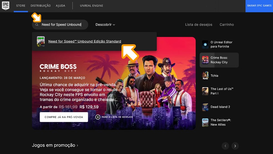Click Baixar Epic Games button
Viewport: 273px width, 154px height.
[x=259, y=6]
